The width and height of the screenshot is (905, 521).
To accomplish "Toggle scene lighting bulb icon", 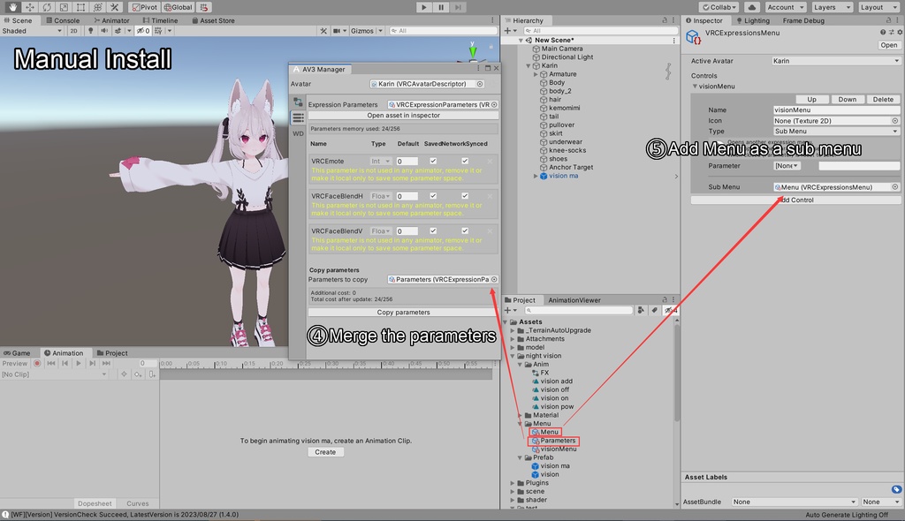I will click(91, 31).
